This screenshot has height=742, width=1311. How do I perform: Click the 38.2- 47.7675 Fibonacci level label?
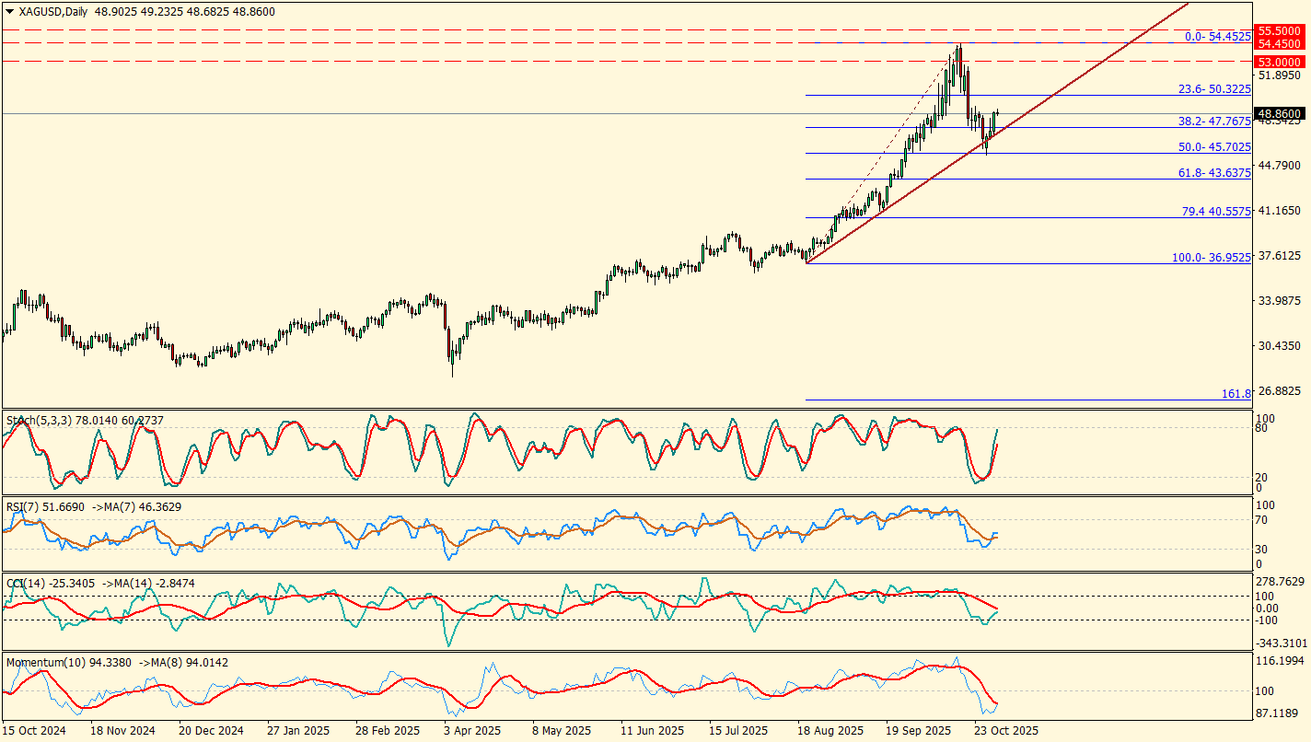point(1214,122)
